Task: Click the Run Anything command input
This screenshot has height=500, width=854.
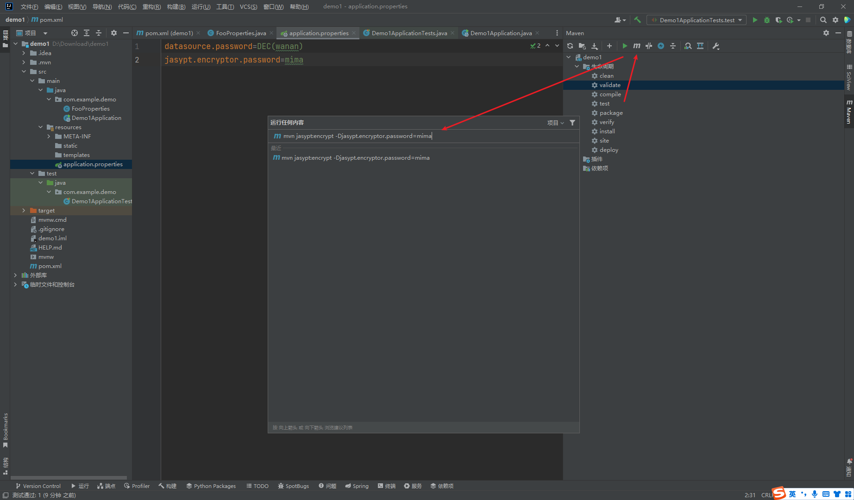Action: (x=424, y=136)
